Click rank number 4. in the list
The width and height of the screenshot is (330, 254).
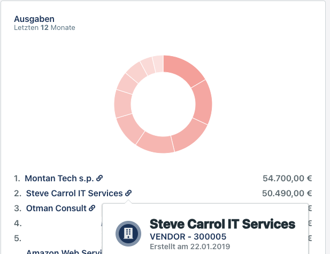[x=18, y=223]
